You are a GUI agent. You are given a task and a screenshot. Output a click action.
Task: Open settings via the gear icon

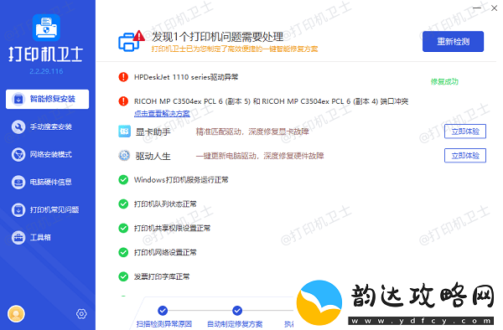[x=81, y=313]
